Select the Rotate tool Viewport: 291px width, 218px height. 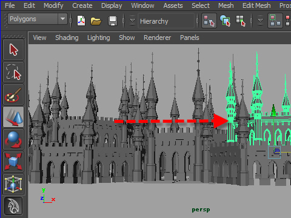tap(13, 139)
